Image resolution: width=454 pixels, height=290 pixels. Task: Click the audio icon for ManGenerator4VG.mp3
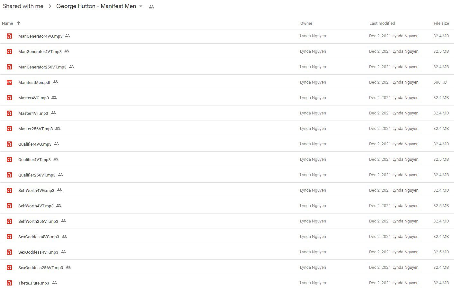tap(9, 36)
